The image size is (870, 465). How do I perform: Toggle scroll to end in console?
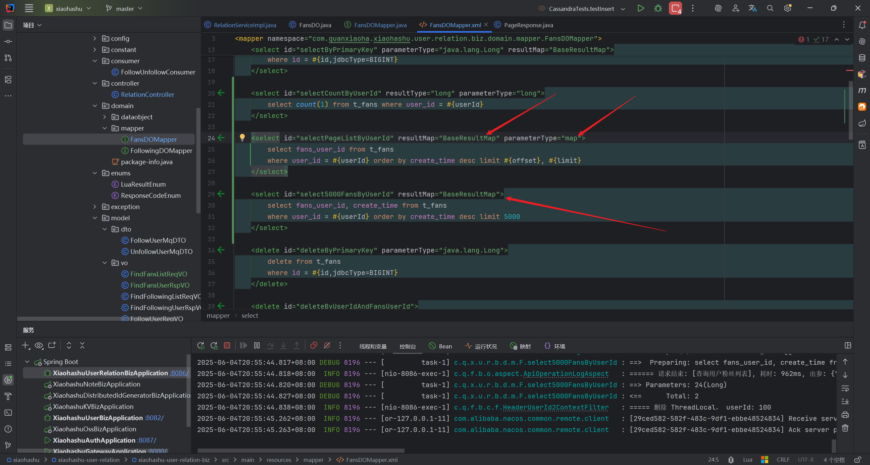pos(845,401)
